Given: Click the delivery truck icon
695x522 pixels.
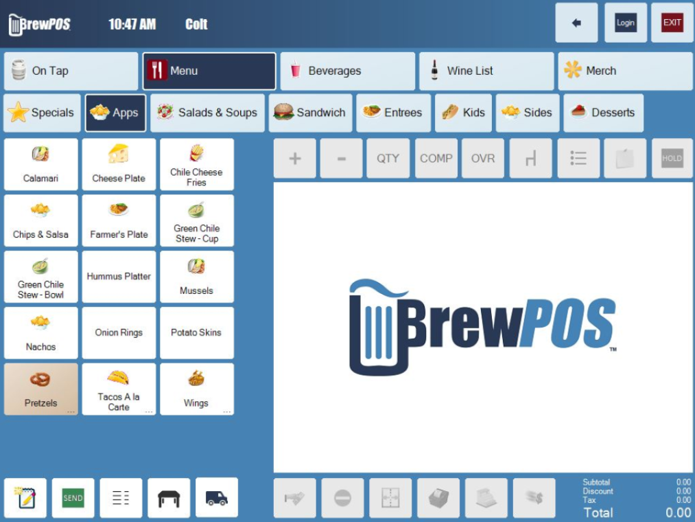Looking at the screenshot, I should pos(215,497).
